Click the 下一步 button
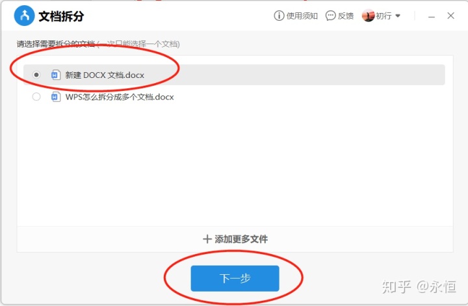Screen dimensions: 468x306 pyautogui.click(x=235, y=278)
